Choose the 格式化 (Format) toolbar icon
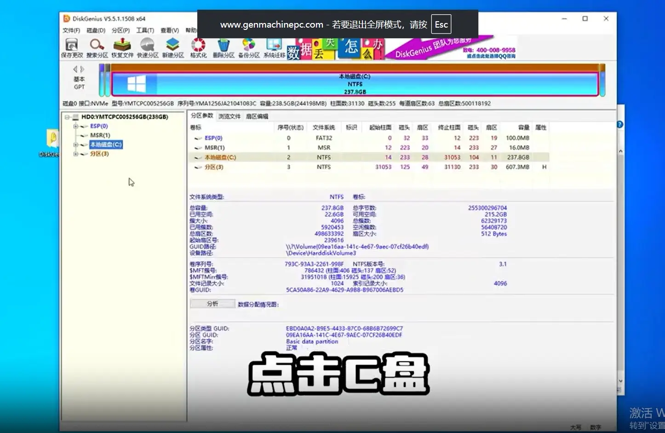 point(198,48)
